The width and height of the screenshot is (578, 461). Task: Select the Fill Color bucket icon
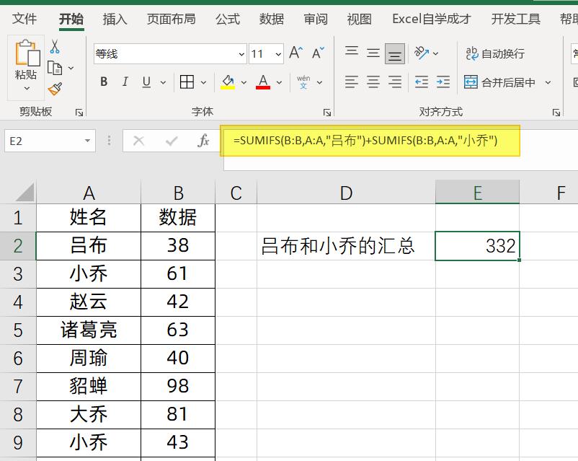[x=226, y=82]
